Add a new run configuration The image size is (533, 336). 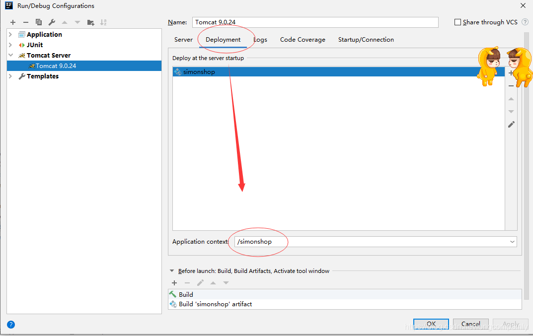tap(13, 22)
